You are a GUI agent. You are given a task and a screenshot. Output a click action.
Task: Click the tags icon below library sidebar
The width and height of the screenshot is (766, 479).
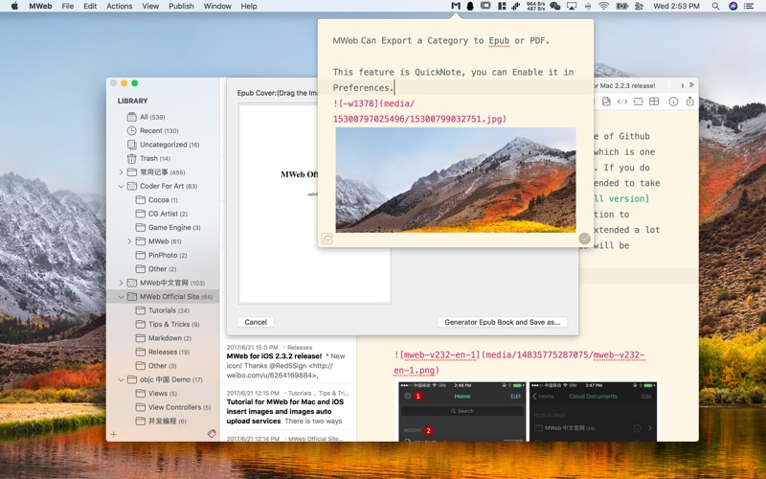pyautogui.click(x=212, y=434)
